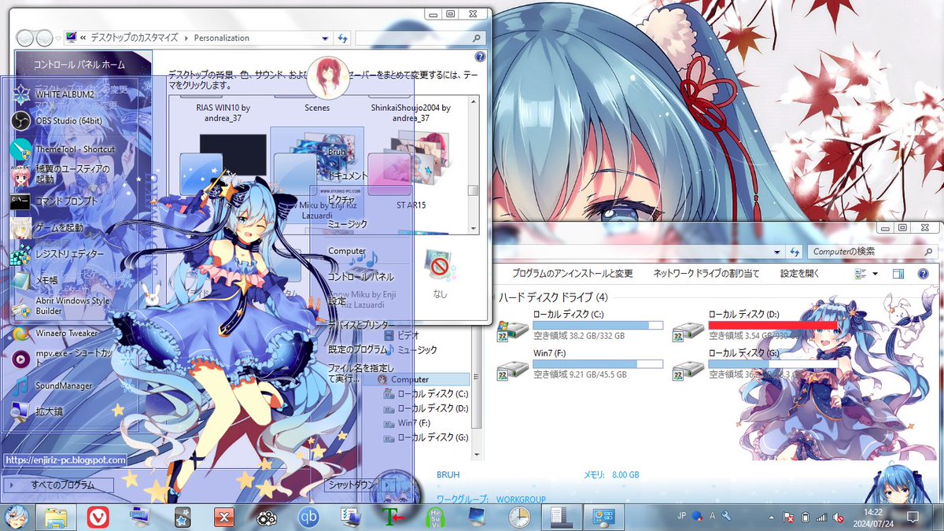Click search field in Personalization window

pyautogui.click(x=419, y=38)
